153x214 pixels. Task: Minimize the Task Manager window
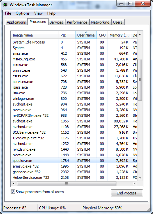click(121, 4)
